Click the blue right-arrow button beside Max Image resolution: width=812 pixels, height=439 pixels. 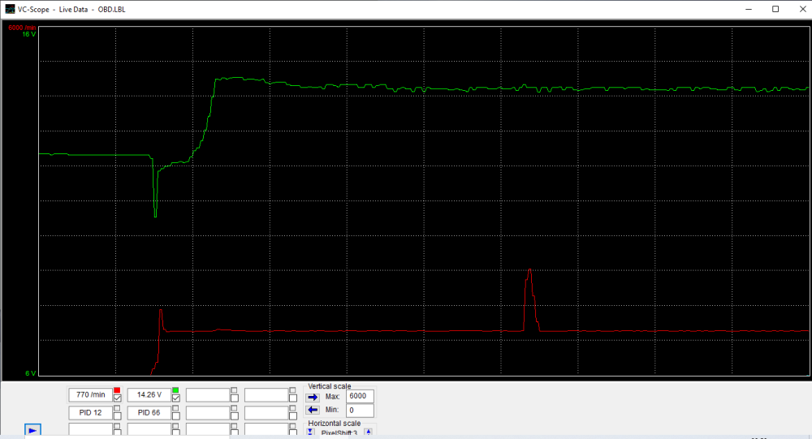click(313, 398)
